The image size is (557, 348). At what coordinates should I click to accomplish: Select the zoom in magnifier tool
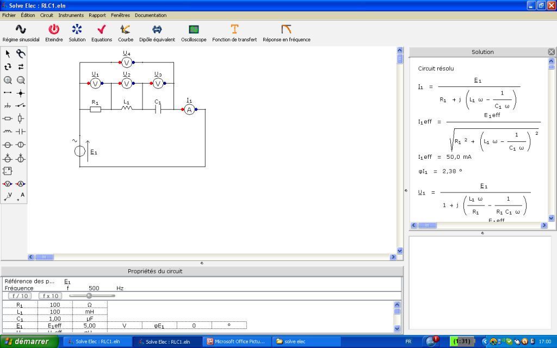(8, 80)
